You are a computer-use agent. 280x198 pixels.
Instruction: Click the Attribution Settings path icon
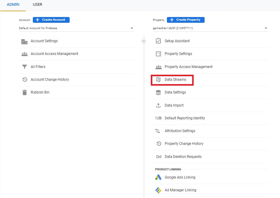[158, 131]
